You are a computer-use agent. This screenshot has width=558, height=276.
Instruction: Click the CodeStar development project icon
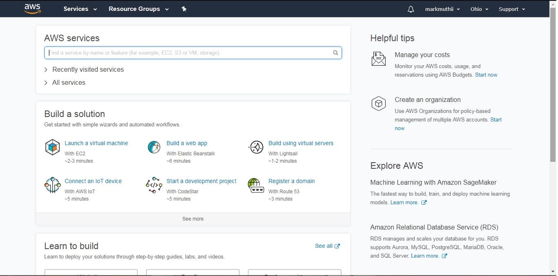[x=154, y=185]
